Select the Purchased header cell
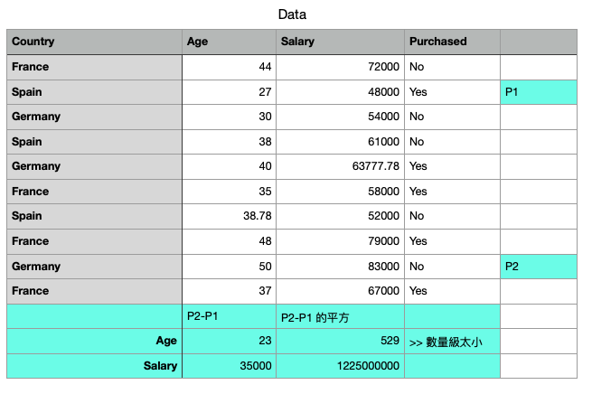Viewport: 592px width, 394px height. coord(452,42)
